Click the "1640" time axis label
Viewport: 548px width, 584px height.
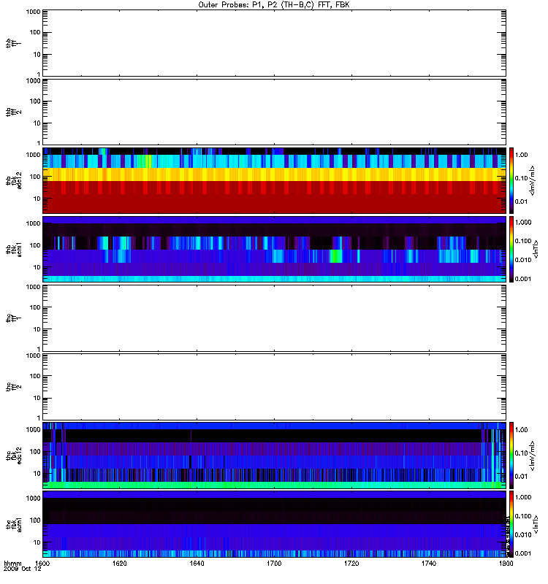(x=197, y=563)
